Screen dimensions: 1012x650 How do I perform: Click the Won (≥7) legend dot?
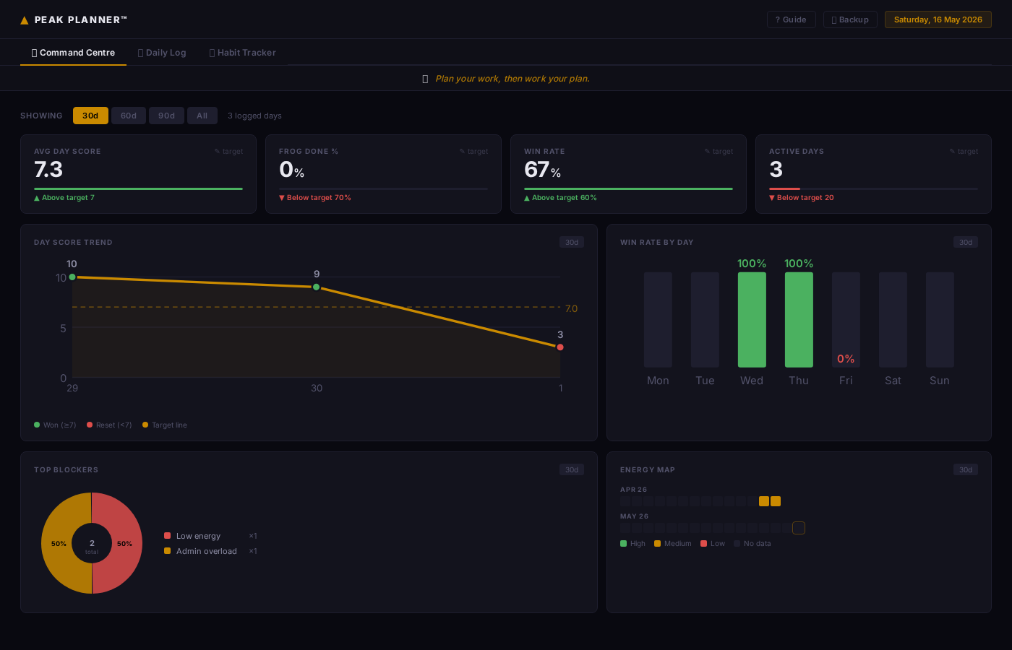pyautogui.click(x=37, y=425)
